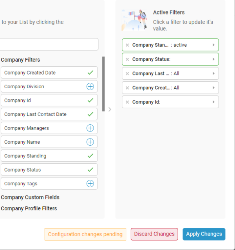This screenshot has height=250, width=235.
Task: Click the filter list vertical scrollbar
Action: point(103,84)
